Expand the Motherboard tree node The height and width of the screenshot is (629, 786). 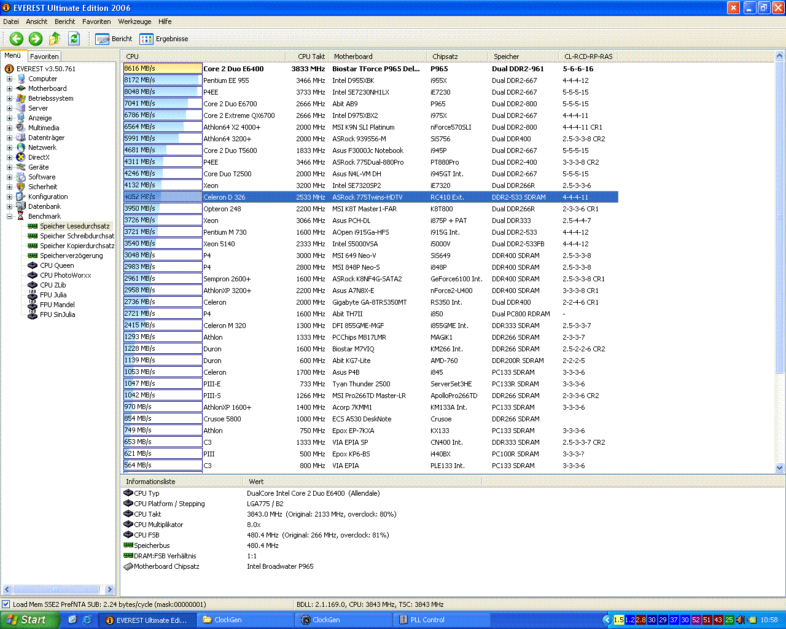(x=9, y=88)
